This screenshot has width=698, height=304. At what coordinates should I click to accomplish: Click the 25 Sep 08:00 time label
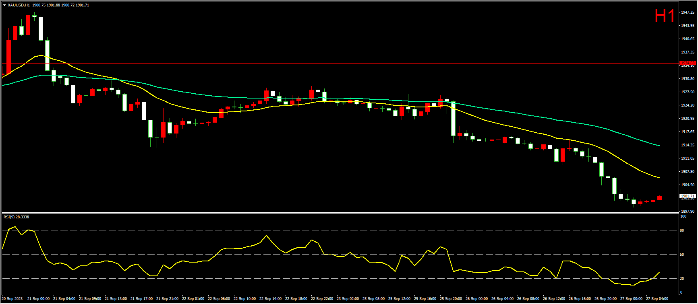373,299
